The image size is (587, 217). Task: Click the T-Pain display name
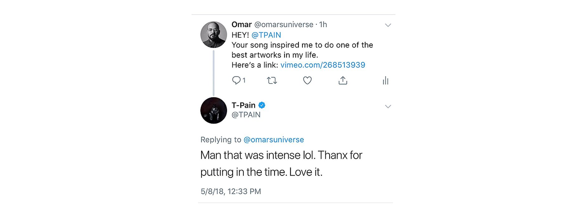click(243, 105)
